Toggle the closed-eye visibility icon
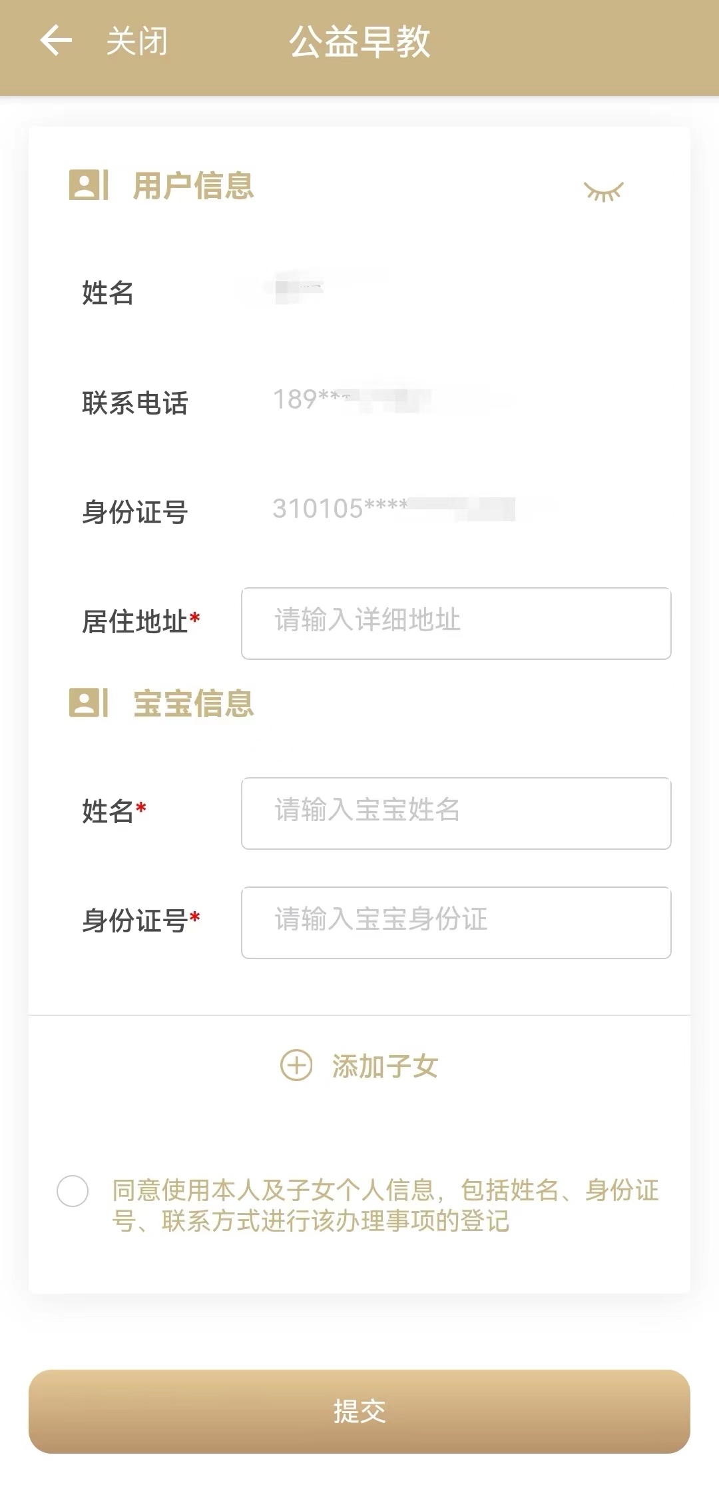719x1493 pixels. click(603, 191)
